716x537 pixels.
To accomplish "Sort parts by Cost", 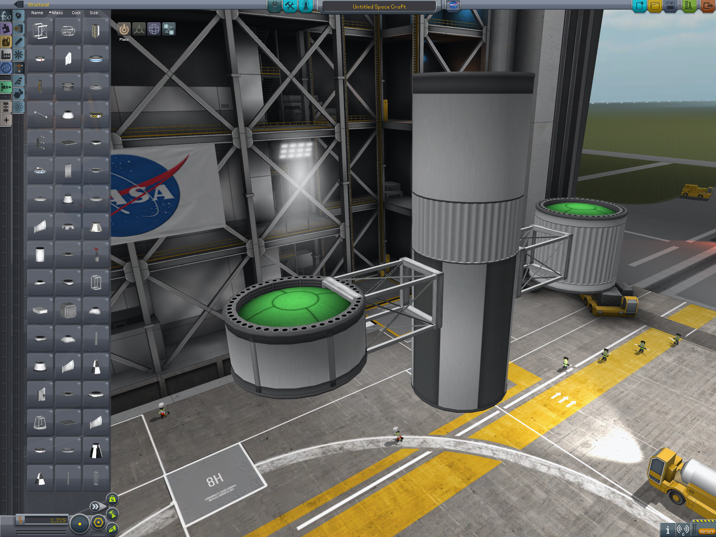I will pos(76,13).
